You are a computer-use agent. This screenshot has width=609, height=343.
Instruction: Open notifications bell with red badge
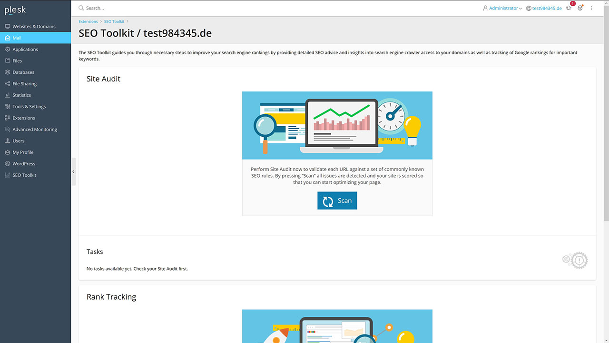570,7
